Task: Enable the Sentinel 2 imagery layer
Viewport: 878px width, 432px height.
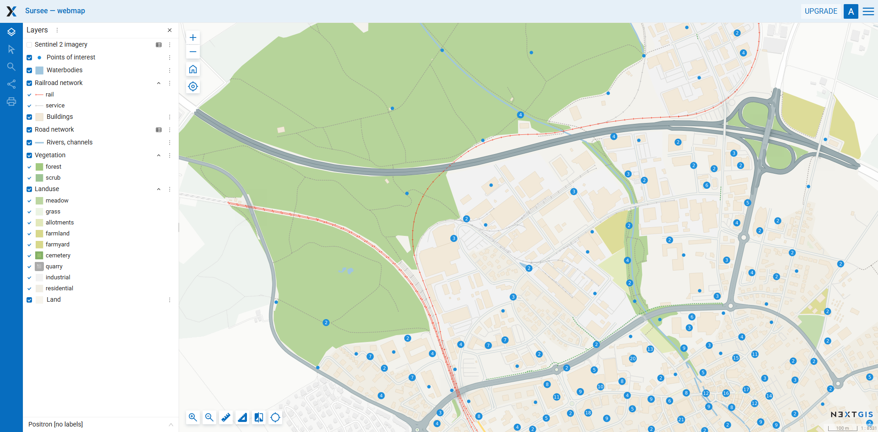Action: pos(29,45)
